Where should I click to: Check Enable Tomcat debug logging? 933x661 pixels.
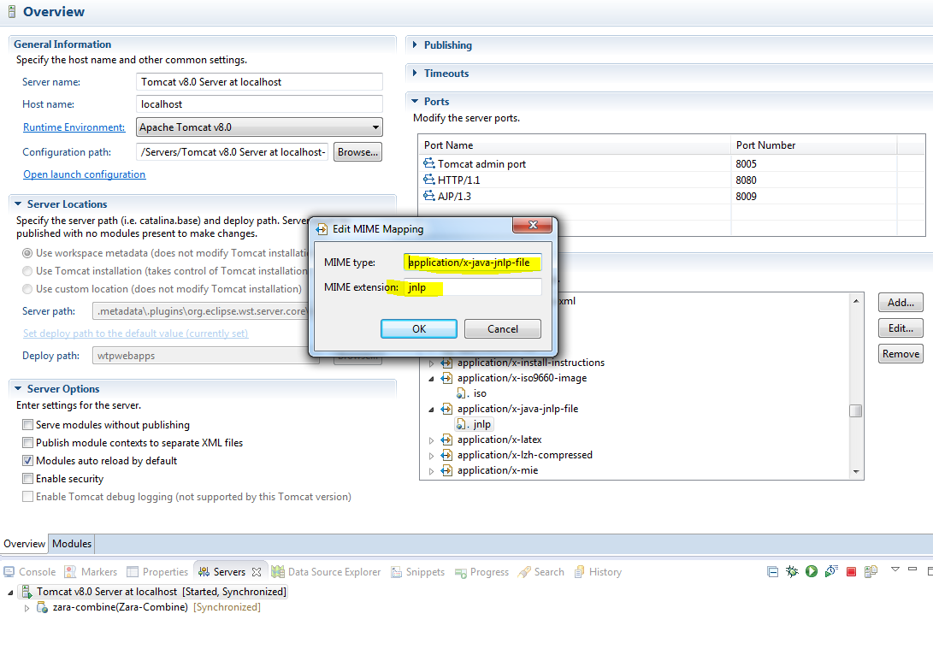27,496
